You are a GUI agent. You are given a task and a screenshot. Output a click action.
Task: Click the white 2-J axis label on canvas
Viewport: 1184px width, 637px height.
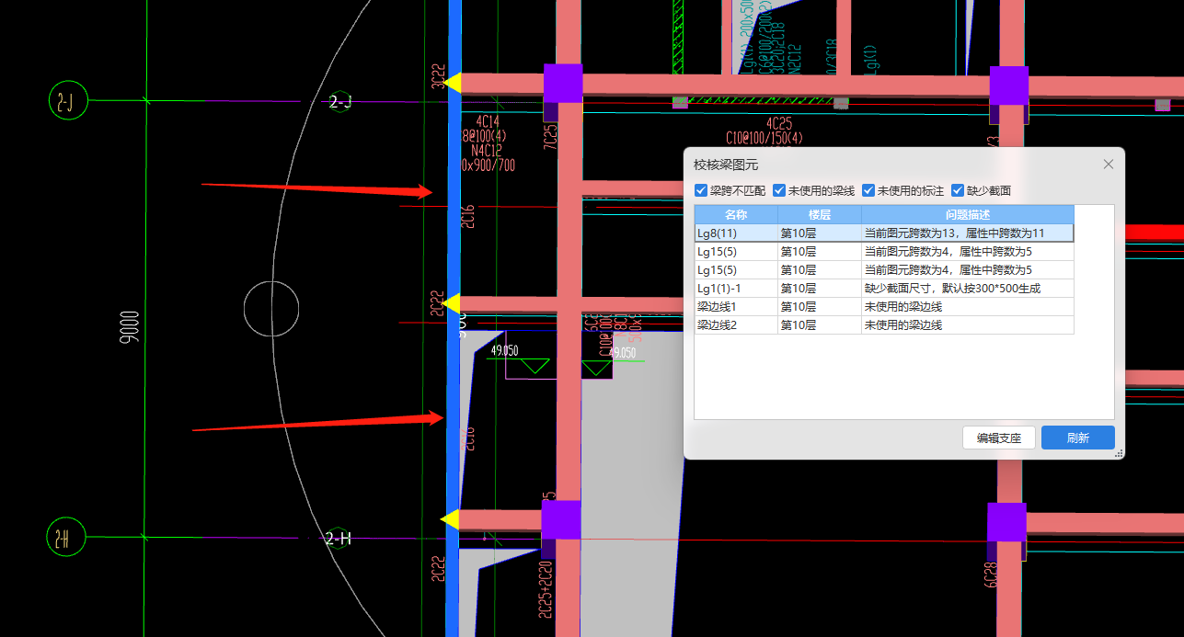(340, 102)
